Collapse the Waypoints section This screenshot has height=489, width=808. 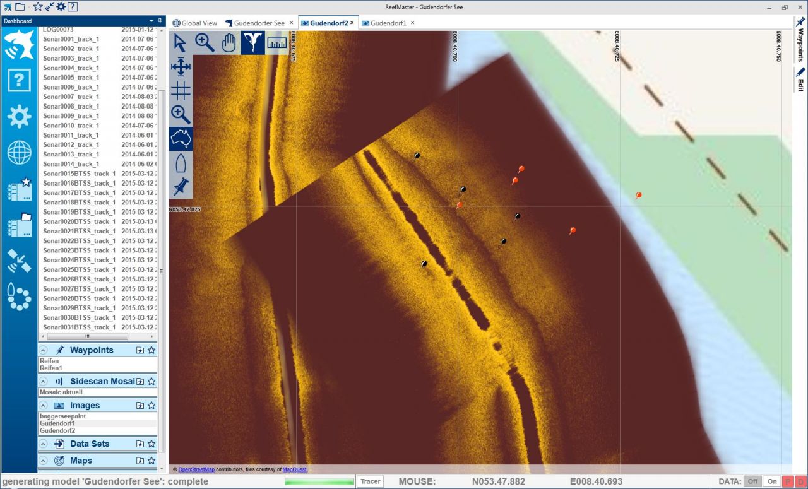coord(43,350)
